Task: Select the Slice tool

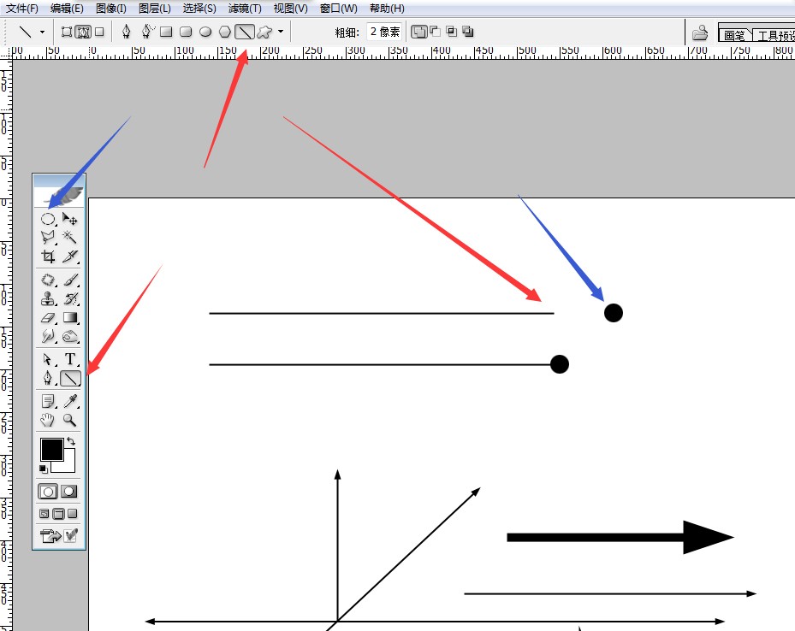Action: click(x=70, y=257)
